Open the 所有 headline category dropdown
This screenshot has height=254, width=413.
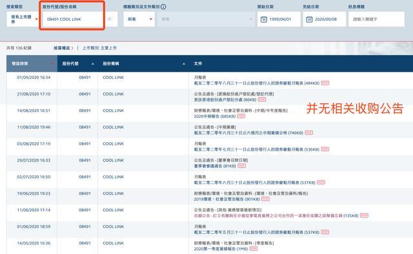[139, 19]
